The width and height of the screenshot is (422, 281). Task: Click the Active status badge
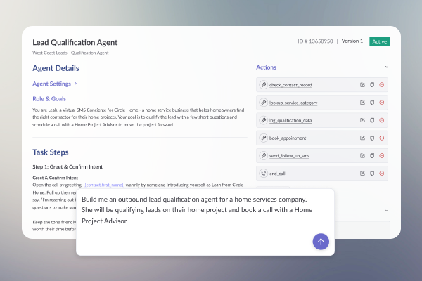[380, 41]
